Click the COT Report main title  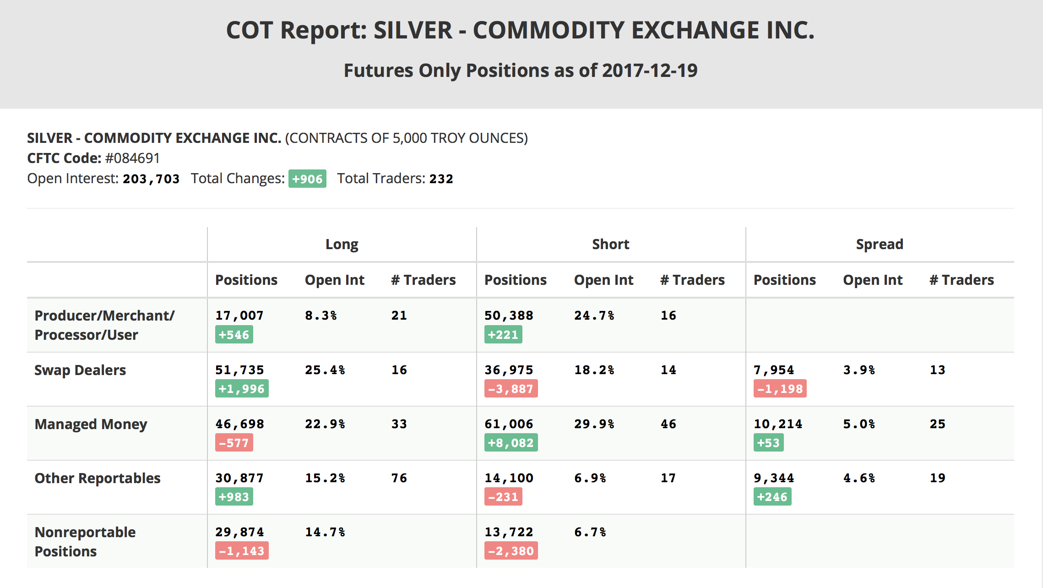click(x=521, y=30)
